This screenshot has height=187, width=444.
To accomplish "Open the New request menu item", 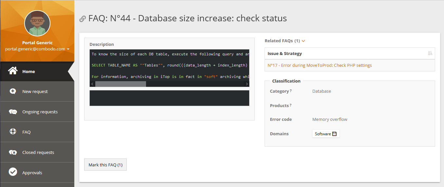I will (x=35, y=92).
